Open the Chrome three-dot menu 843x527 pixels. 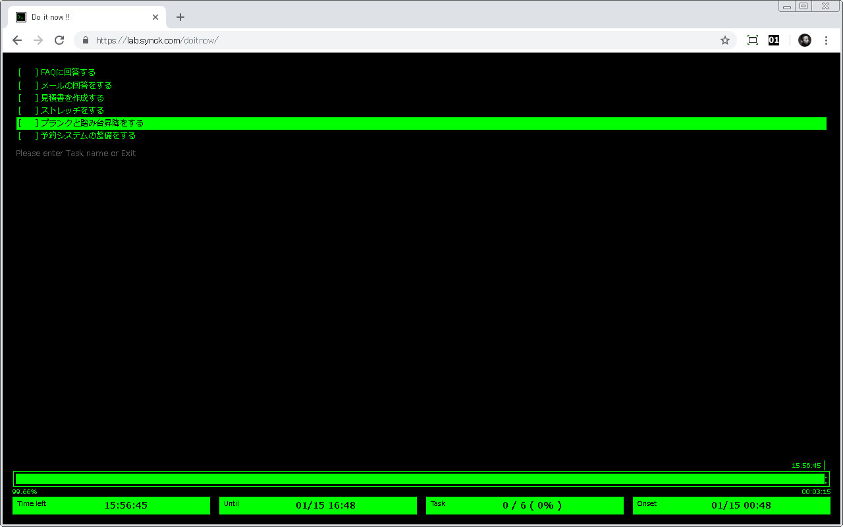tap(827, 40)
